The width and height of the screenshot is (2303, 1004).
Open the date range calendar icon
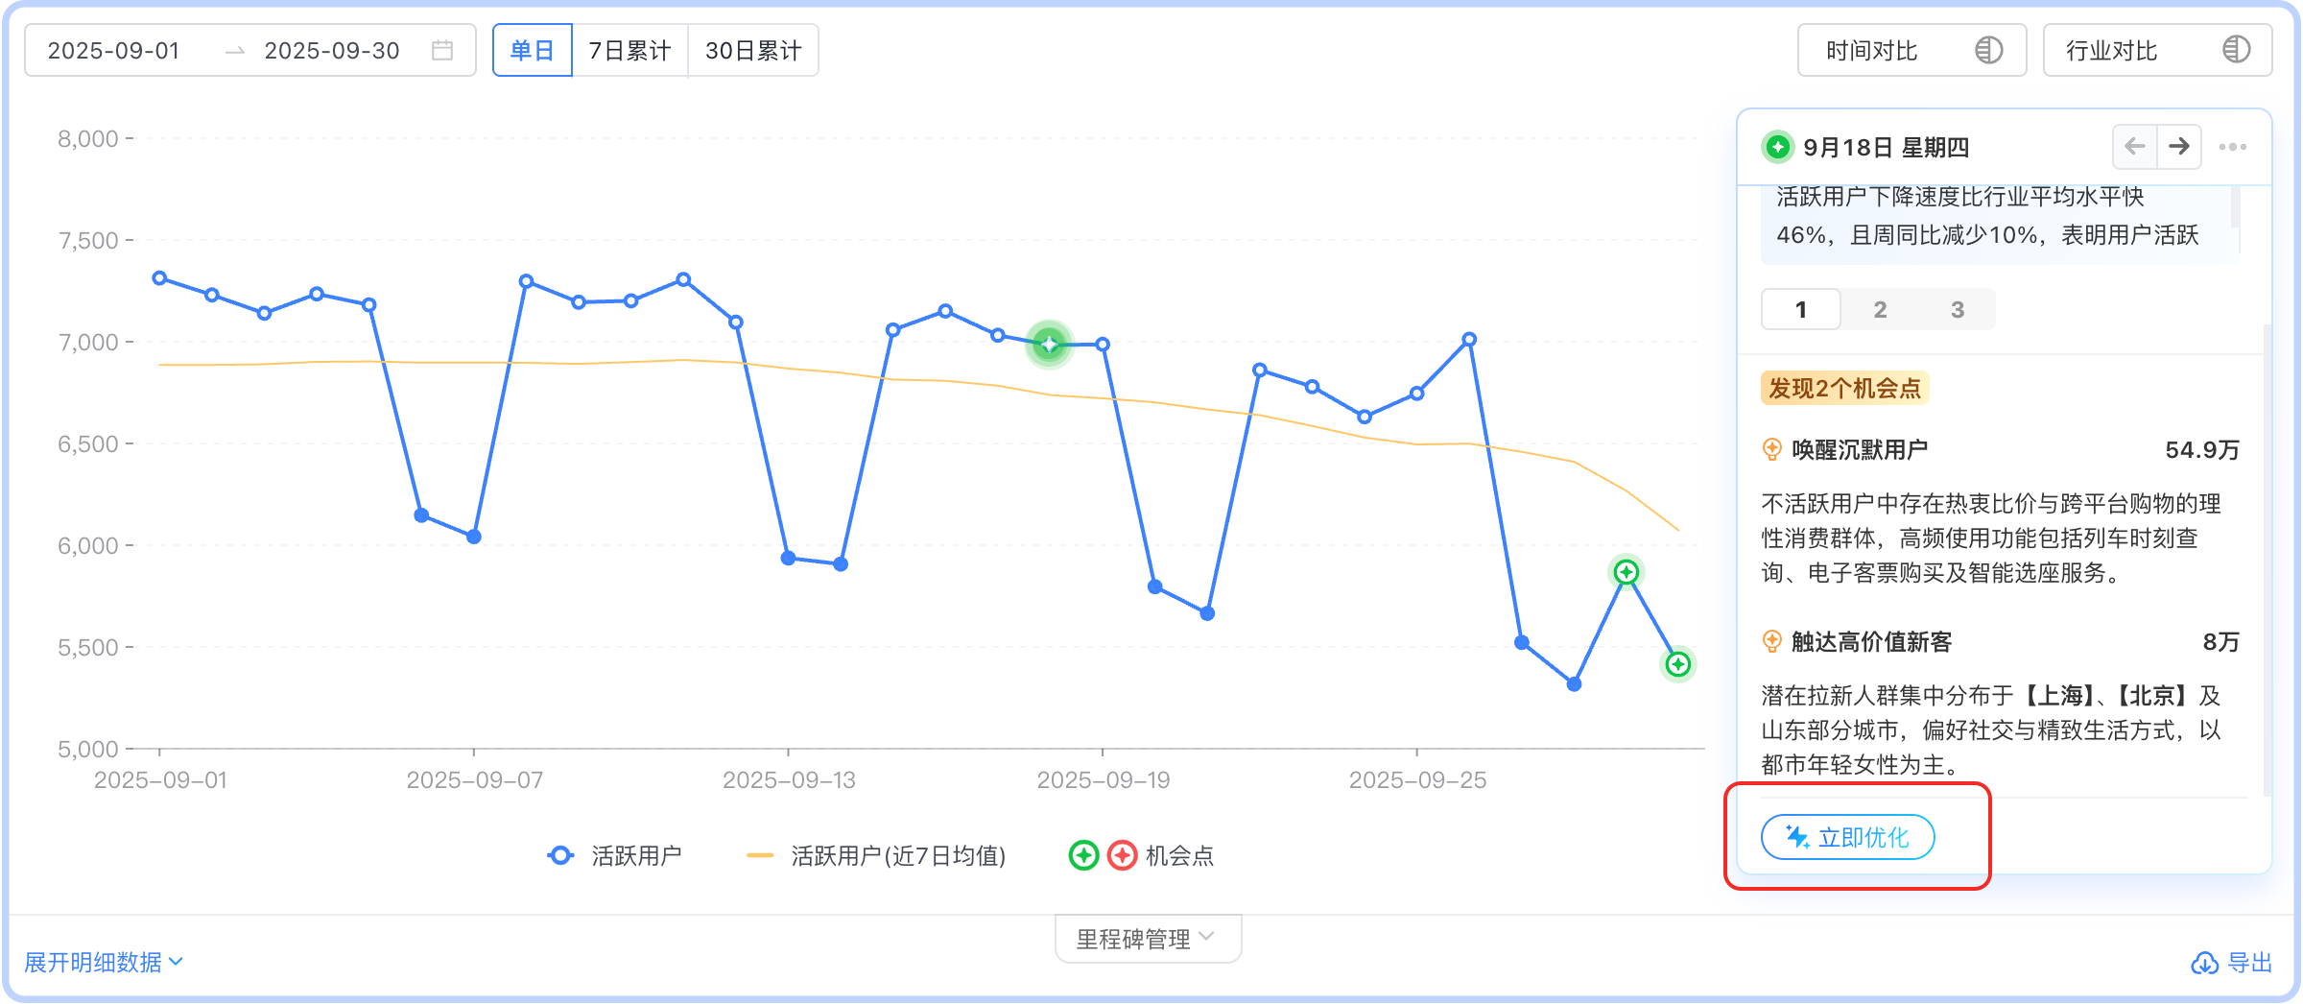point(442,51)
